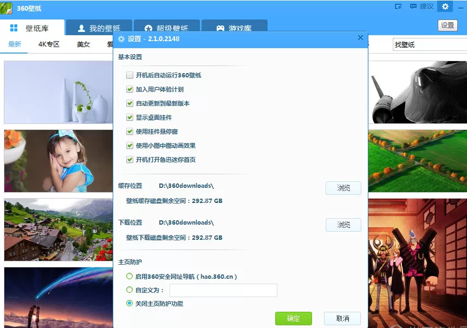Click the 建议 text link

click(426, 6)
